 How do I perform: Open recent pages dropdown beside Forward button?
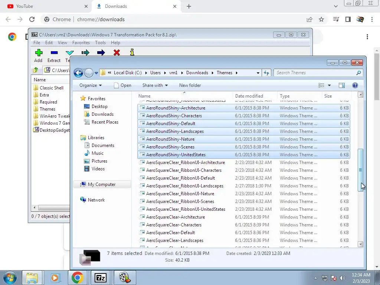pyautogui.click(x=96, y=73)
